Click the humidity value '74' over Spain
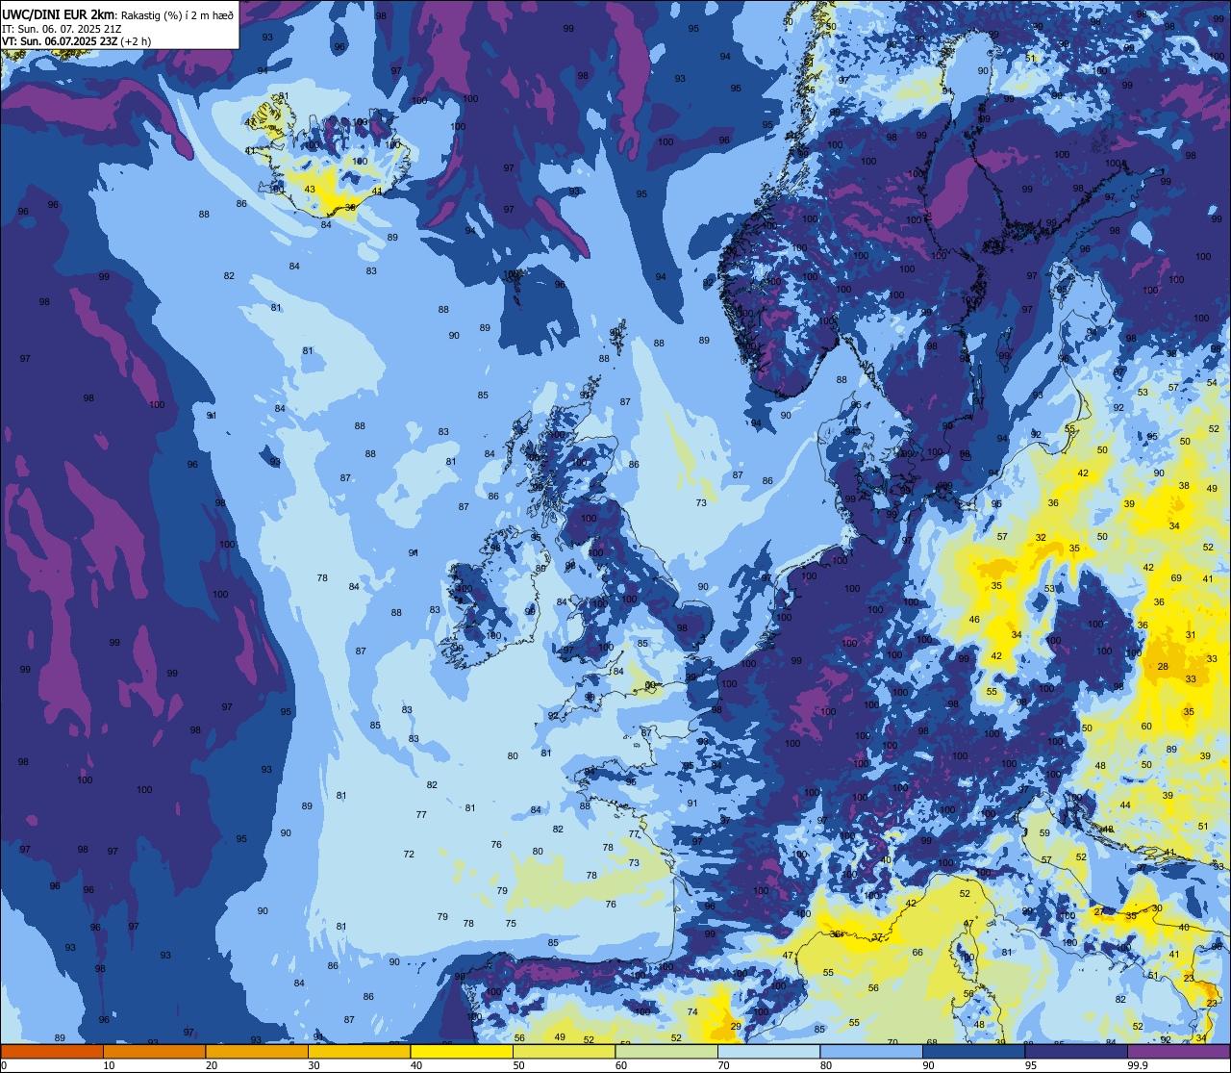The height and width of the screenshot is (1073, 1231). [x=692, y=1012]
